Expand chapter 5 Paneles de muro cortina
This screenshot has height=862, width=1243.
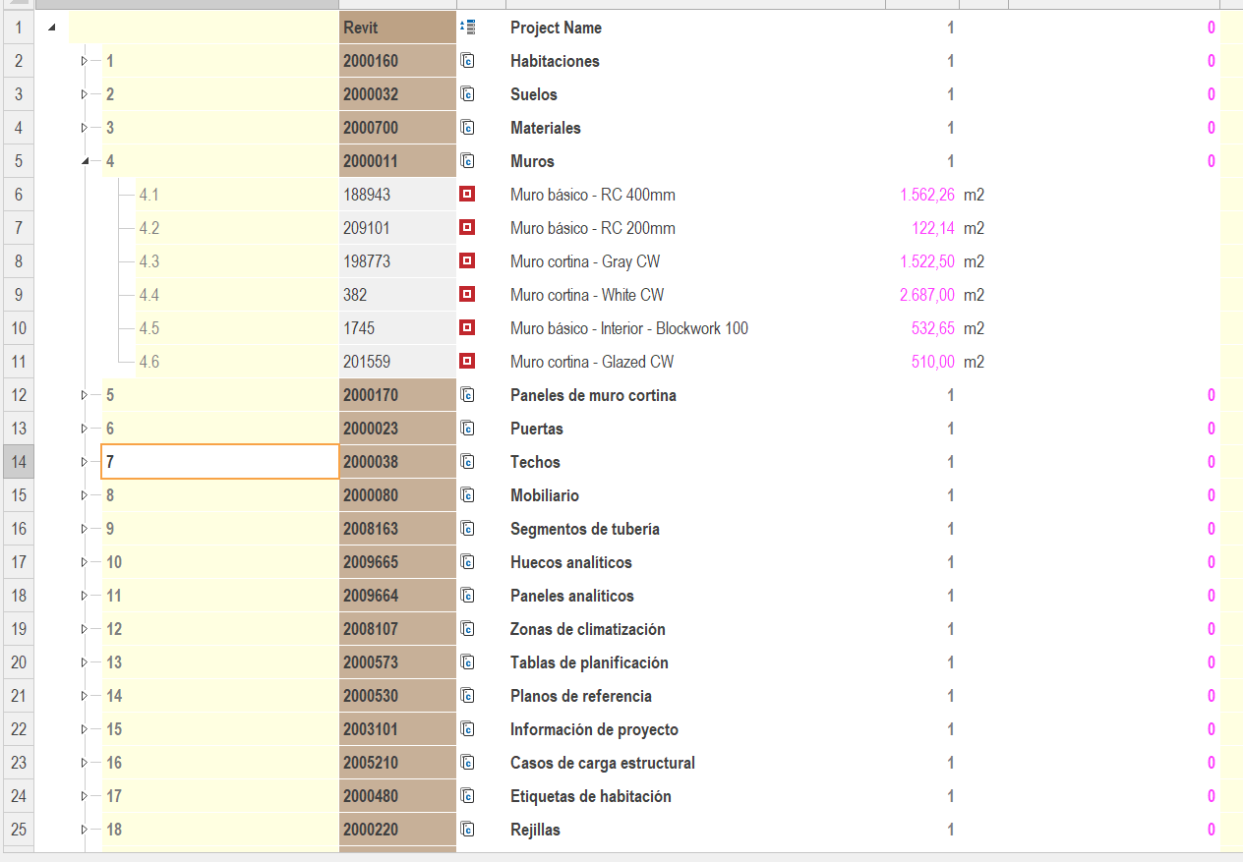pyautogui.click(x=85, y=395)
